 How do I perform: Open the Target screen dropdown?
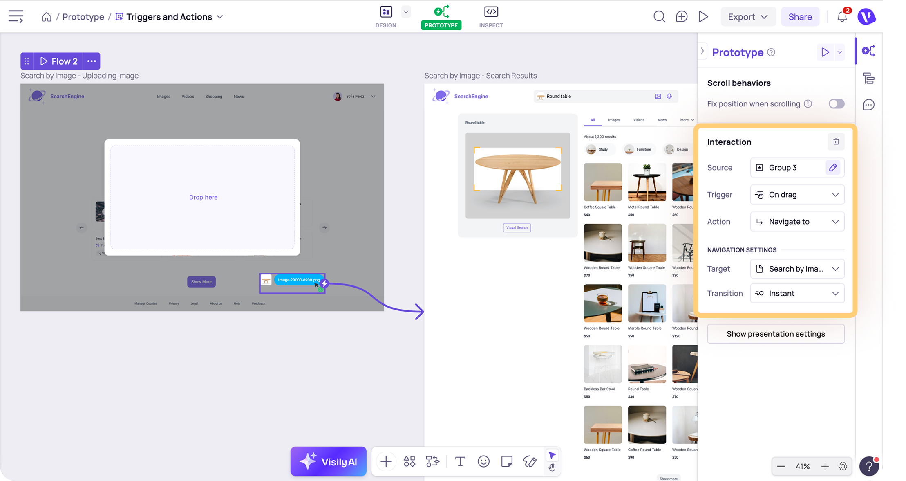point(797,269)
